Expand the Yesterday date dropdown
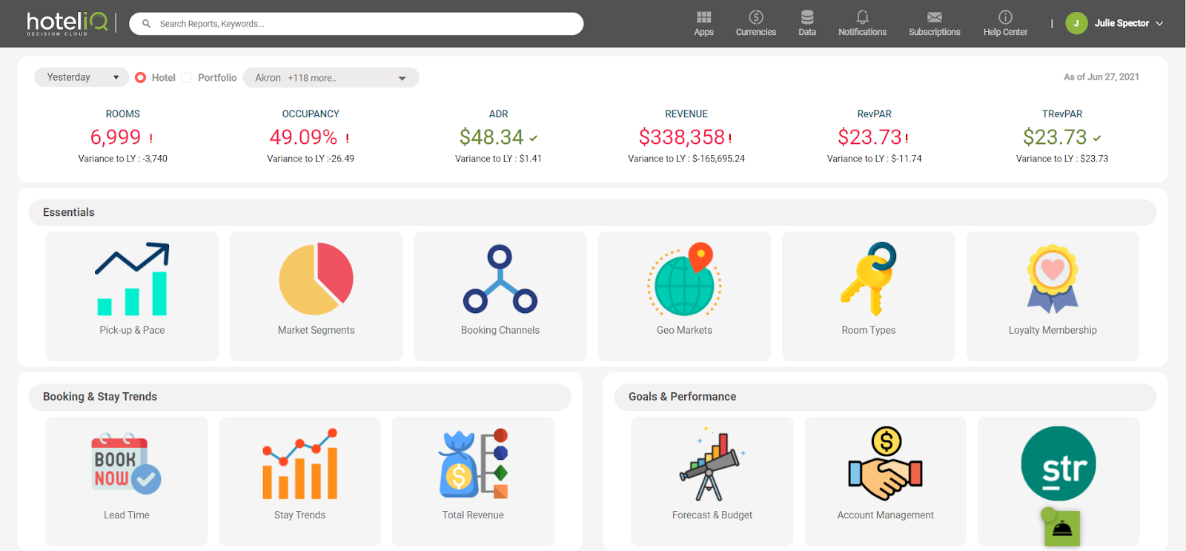This screenshot has width=1186, height=551. pos(82,77)
